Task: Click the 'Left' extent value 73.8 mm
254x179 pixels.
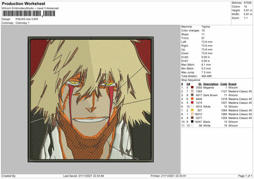Action: click(207, 42)
